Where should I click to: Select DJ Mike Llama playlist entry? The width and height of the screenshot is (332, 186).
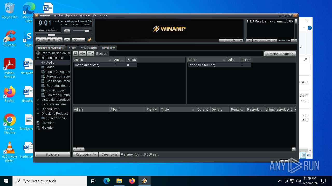270,21
